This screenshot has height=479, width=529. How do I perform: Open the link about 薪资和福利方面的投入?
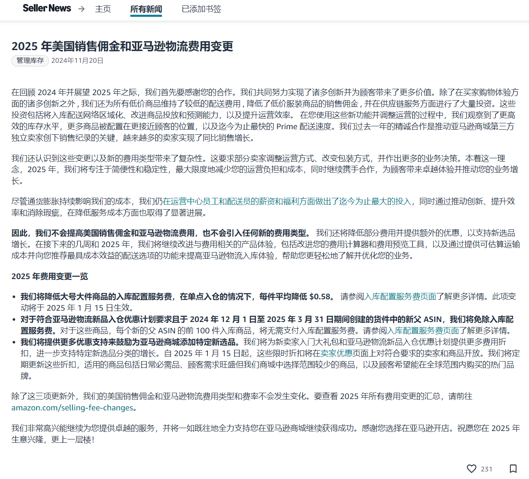click(287, 201)
